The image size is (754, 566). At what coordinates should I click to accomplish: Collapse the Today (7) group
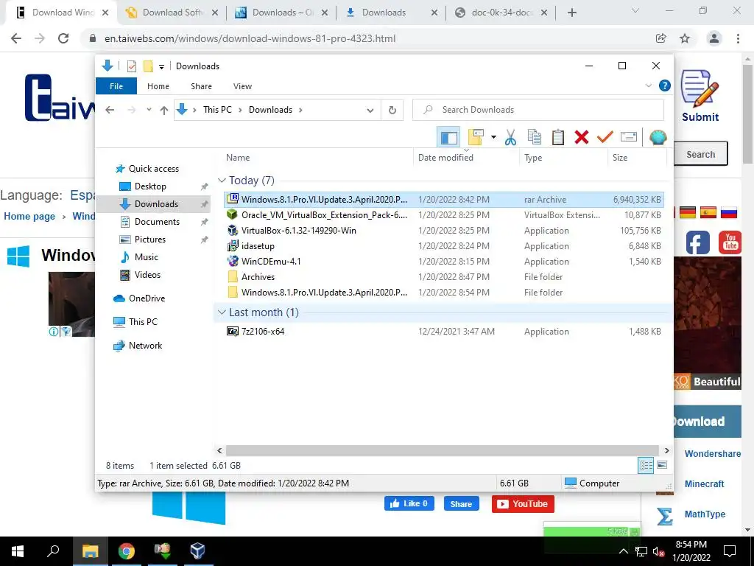(222, 181)
